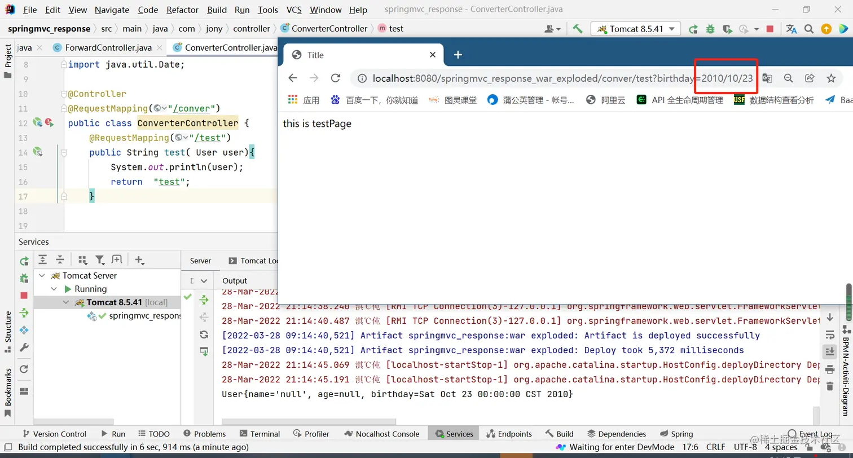The image size is (853, 458).
Task: Open the Dependencies tool window
Action: point(616,434)
